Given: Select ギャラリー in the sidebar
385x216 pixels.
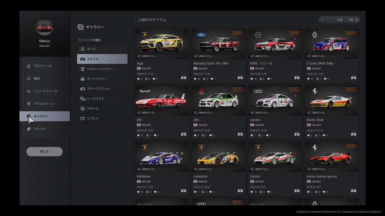Looking at the screenshot, I should [x=45, y=116].
